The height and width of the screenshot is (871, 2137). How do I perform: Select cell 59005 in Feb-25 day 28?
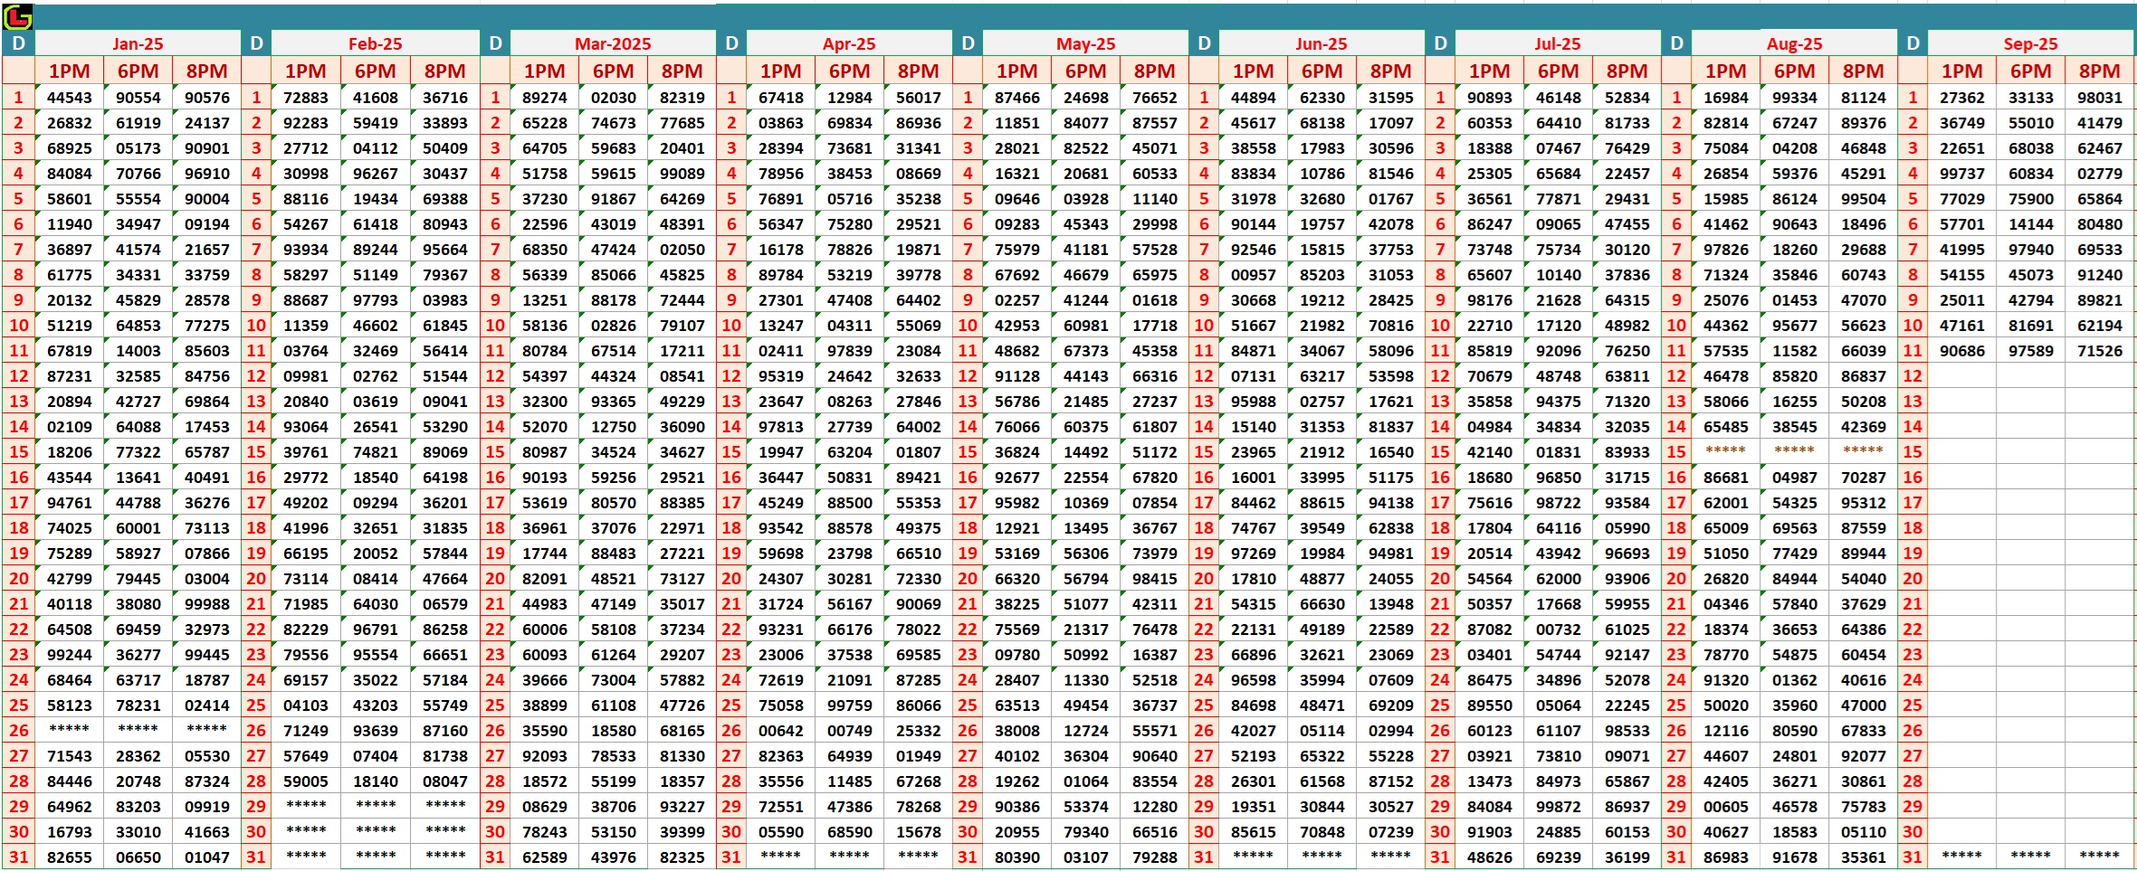pos(305,781)
